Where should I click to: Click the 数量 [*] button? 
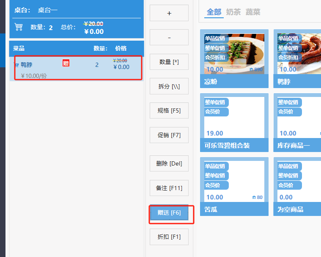(169, 62)
